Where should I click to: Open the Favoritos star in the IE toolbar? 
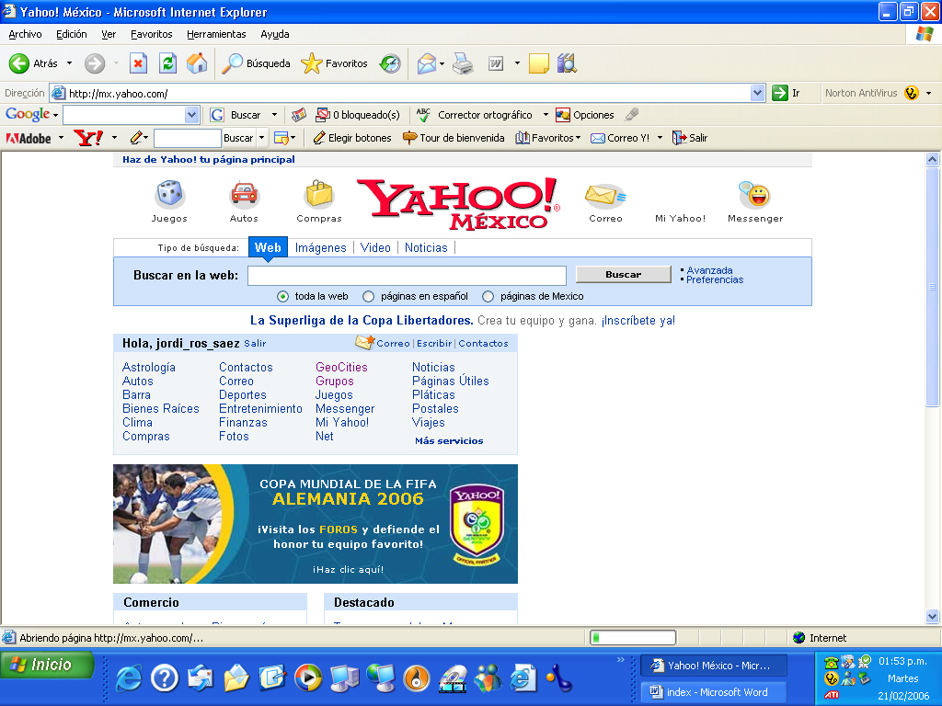coord(334,63)
